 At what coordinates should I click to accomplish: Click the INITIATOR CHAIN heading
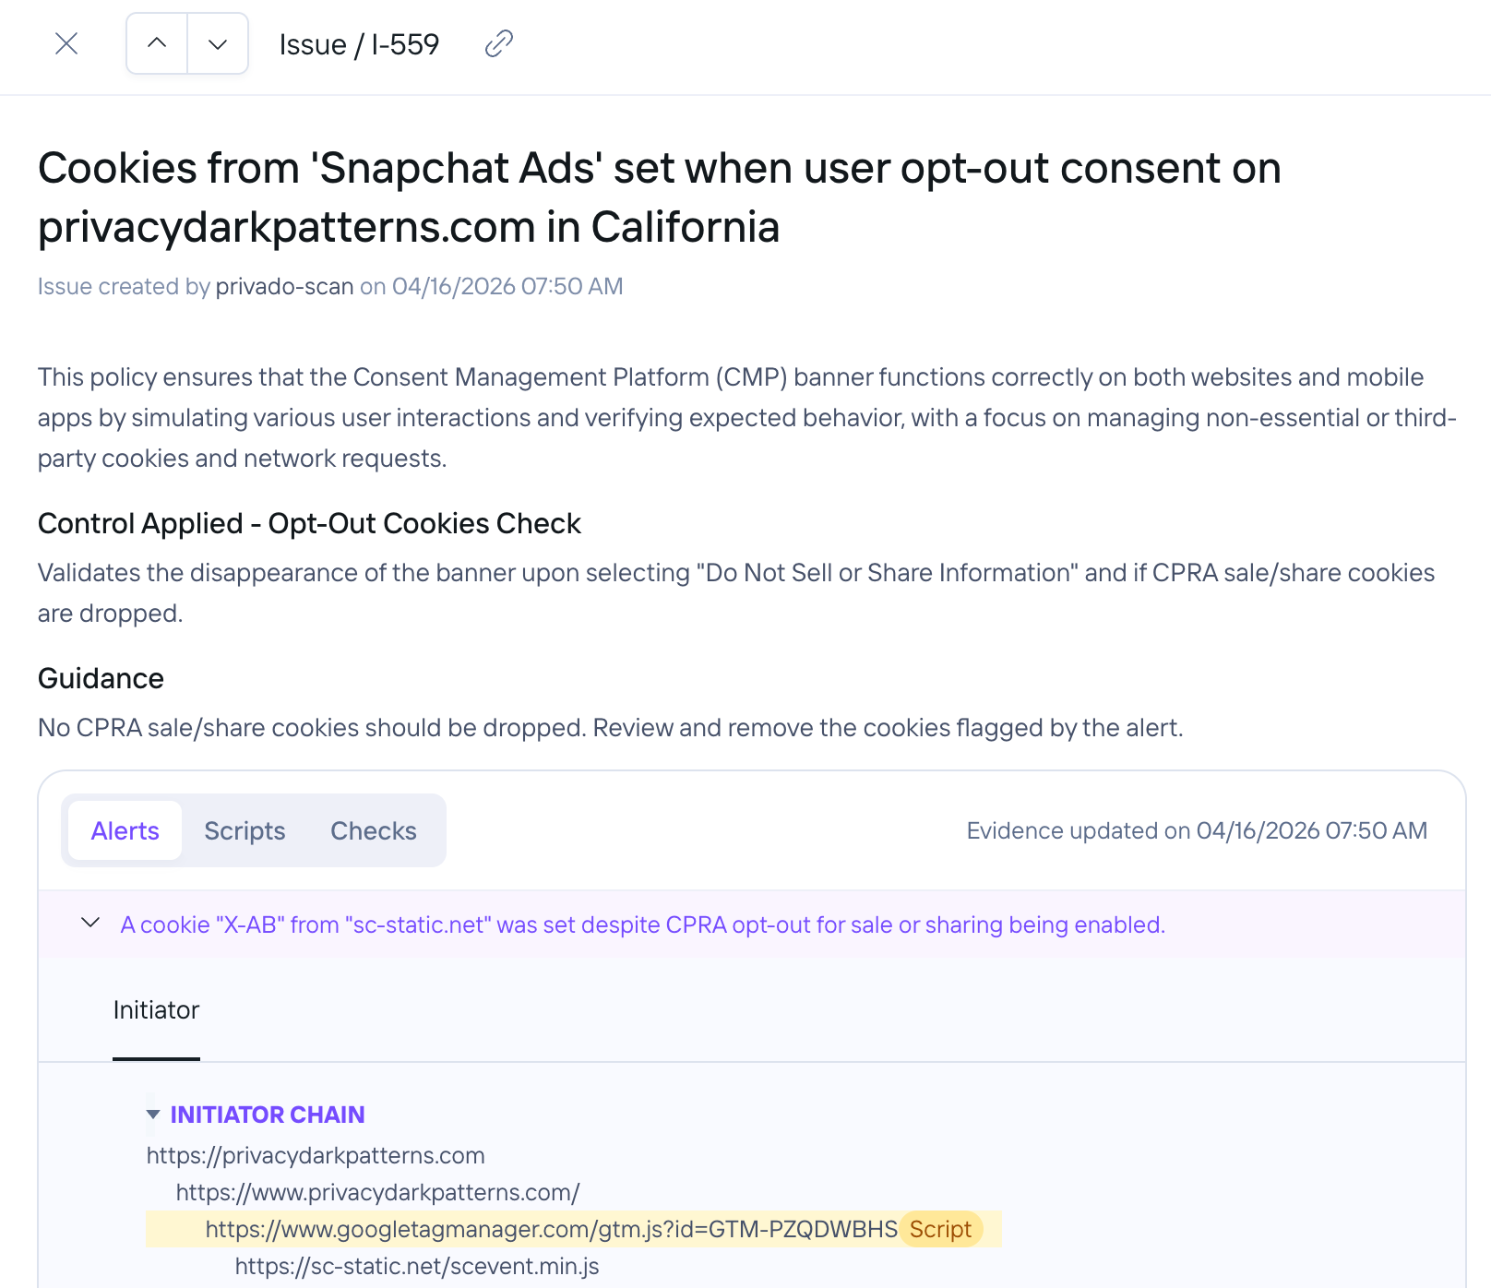pos(268,1115)
